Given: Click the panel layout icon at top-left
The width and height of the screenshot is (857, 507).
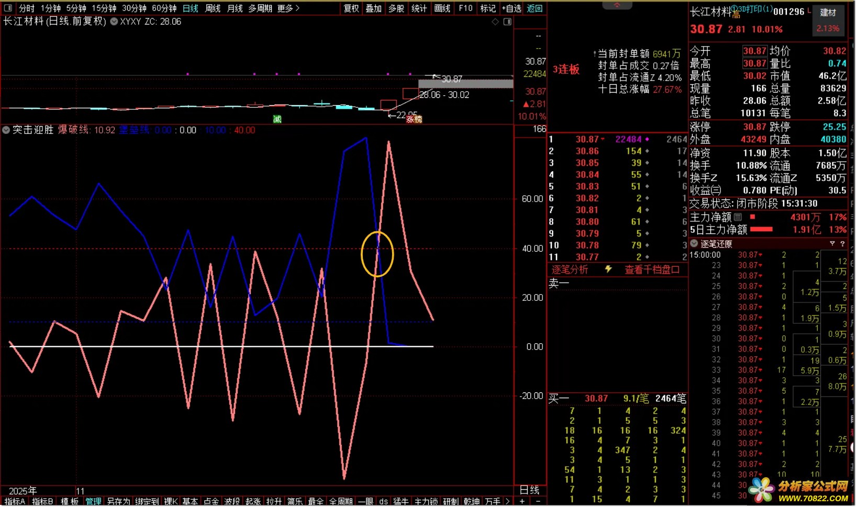Looking at the screenshot, I should [8, 8].
